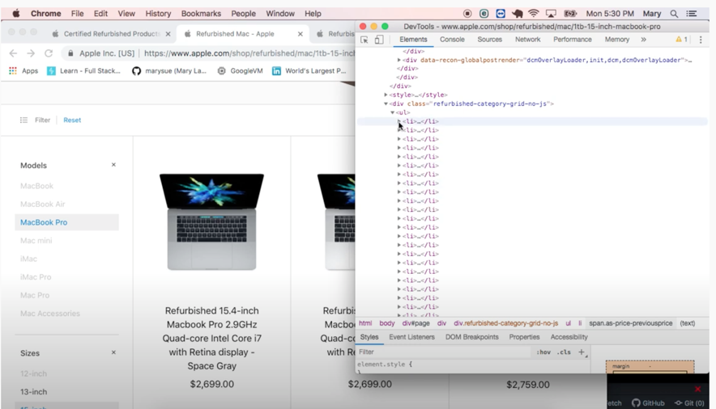Expand the first li element
The width and height of the screenshot is (716, 409).
[x=399, y=121]
